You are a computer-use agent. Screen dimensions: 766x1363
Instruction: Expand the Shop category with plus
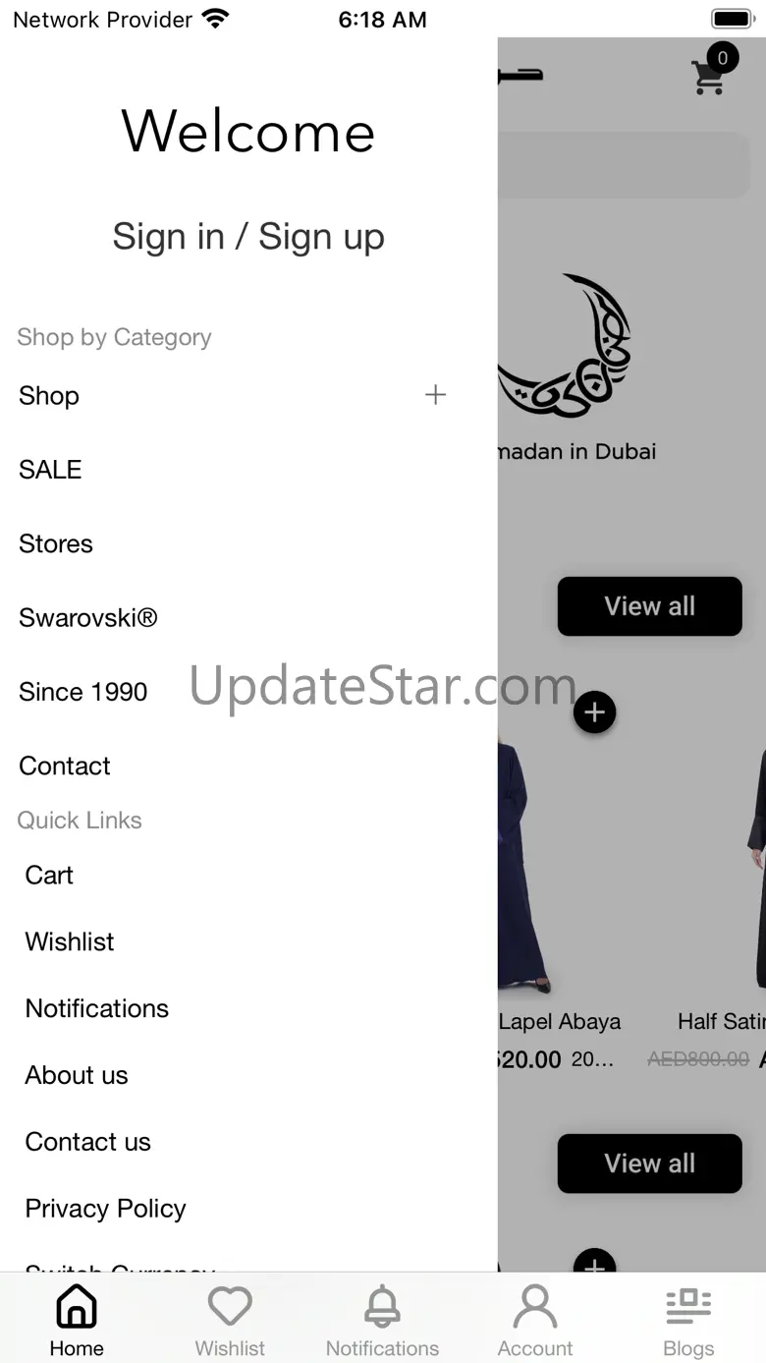tap(435, 395)
